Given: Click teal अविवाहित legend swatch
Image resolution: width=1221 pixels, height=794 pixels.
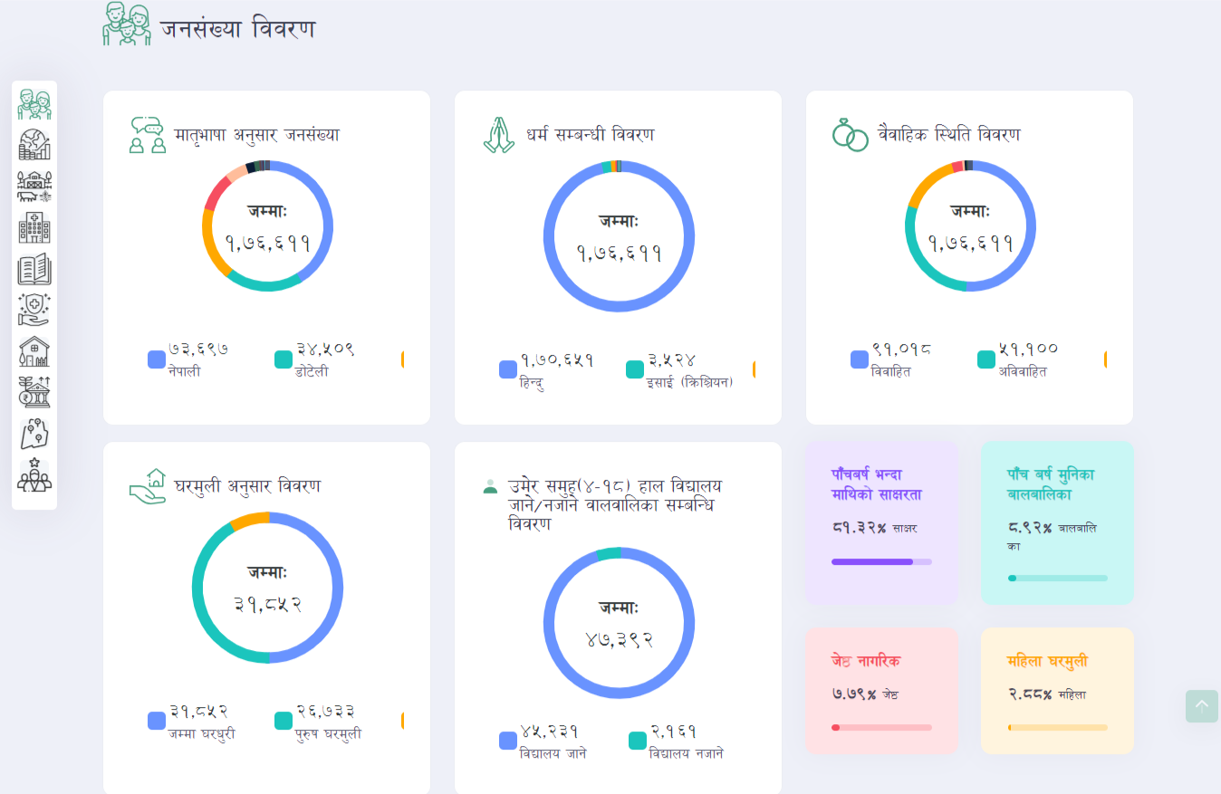Looking at the screenshot, I should tap(986, 359).
